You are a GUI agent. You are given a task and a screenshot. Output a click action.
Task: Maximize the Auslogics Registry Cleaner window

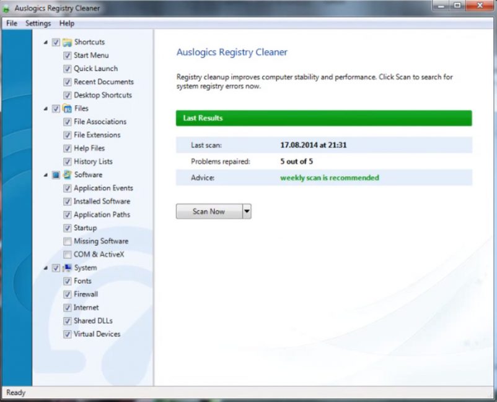[x=457, y=6]
